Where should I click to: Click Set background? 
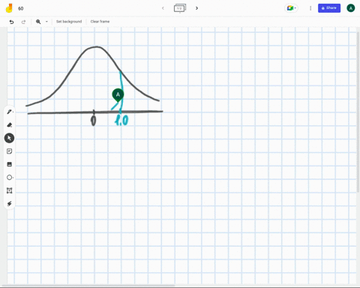coord(69,22)
